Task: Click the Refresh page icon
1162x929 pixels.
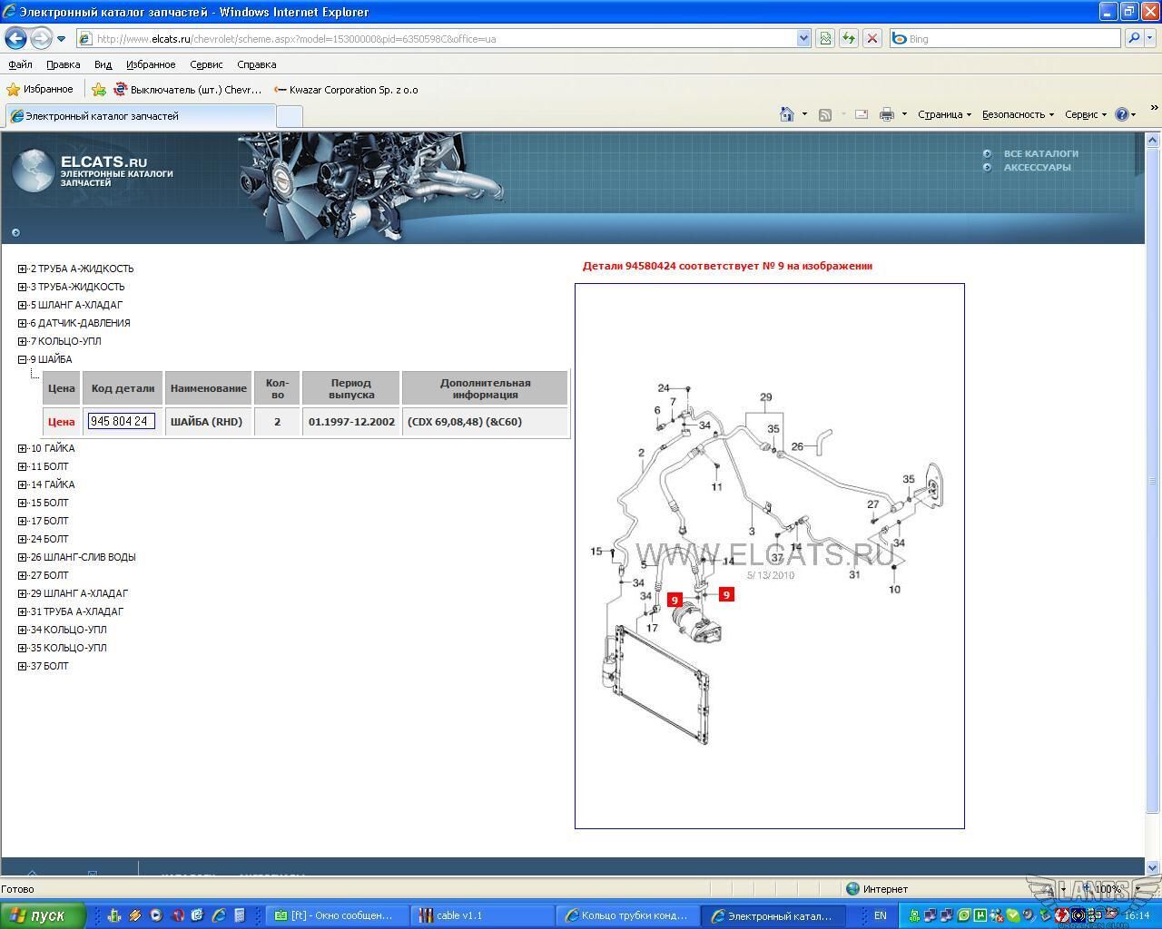Action: 849,38
